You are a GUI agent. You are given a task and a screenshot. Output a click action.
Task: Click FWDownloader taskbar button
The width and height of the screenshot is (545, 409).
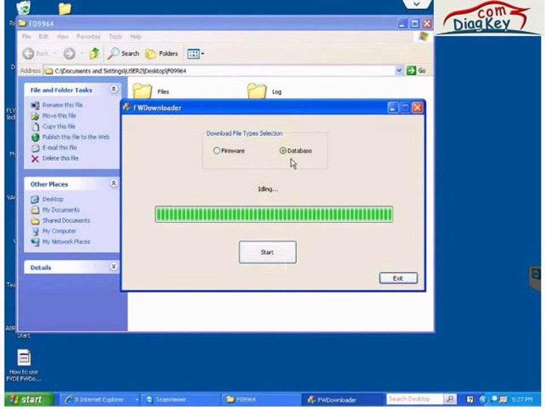pyautogui.click(x=342, y=399)
